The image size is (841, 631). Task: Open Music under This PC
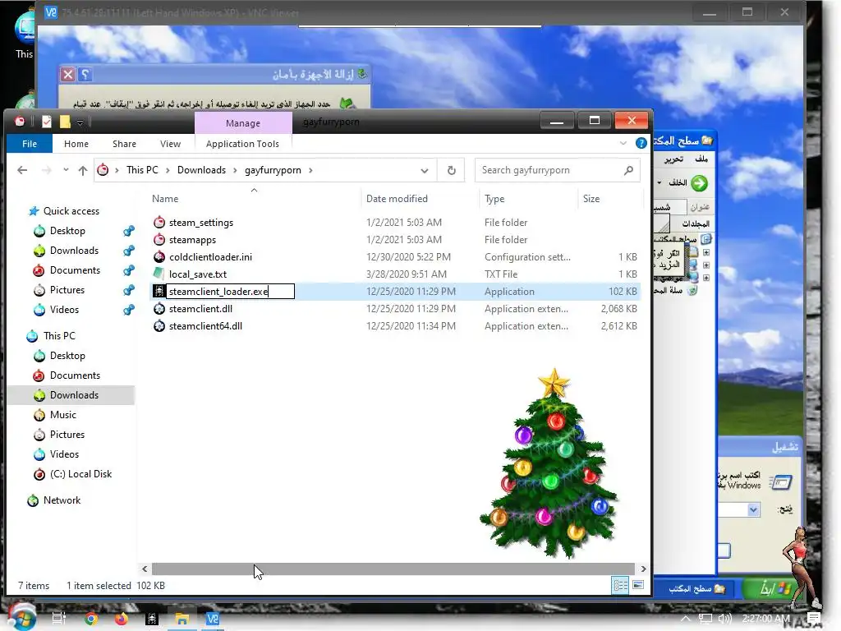62,415
